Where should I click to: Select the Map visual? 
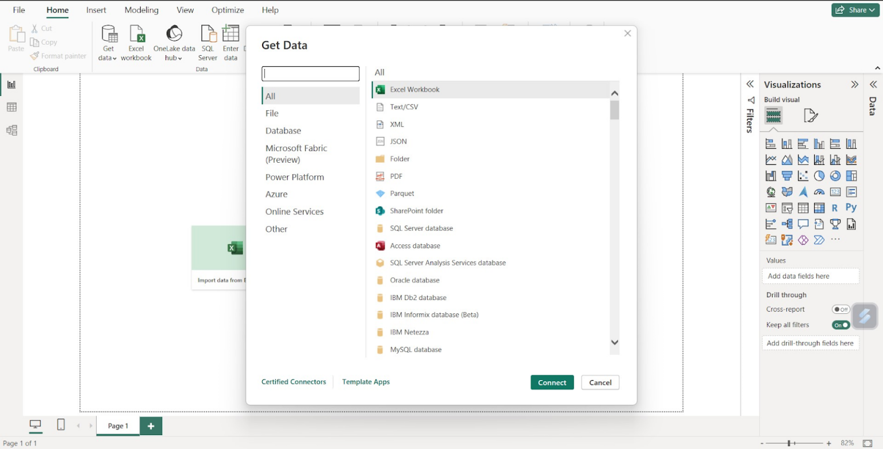(x=771, y=191)
